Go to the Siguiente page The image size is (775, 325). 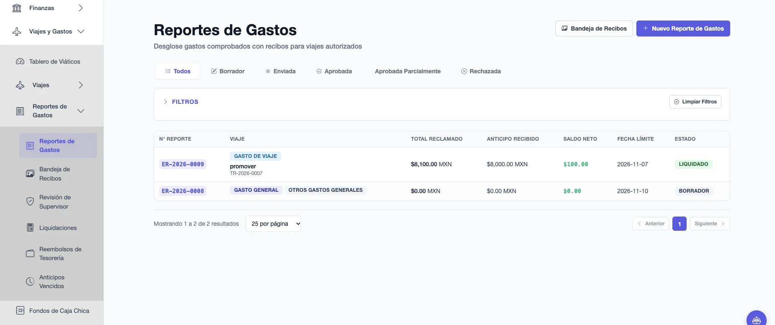click(710, 224)
